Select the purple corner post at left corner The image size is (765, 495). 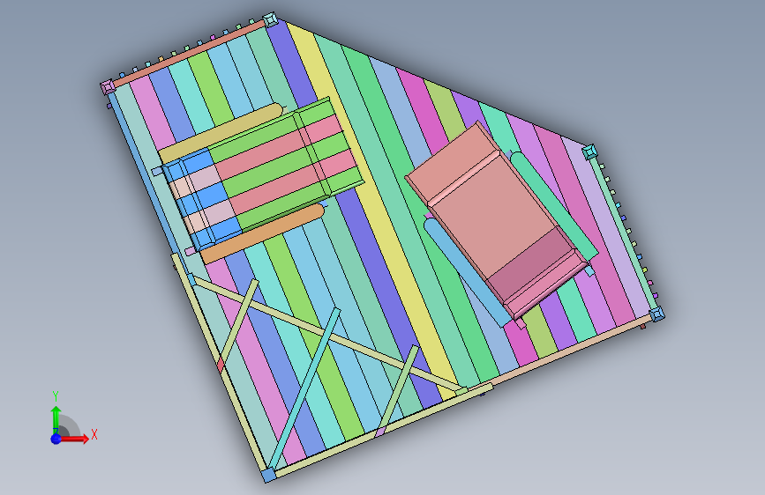coord(108,88)
